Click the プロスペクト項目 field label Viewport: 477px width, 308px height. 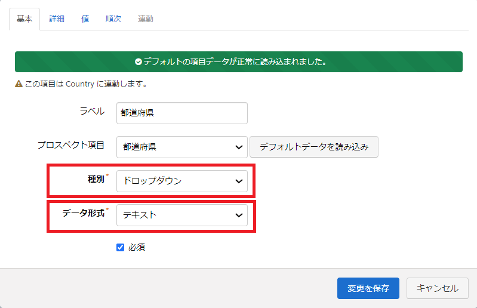[71, 145]
